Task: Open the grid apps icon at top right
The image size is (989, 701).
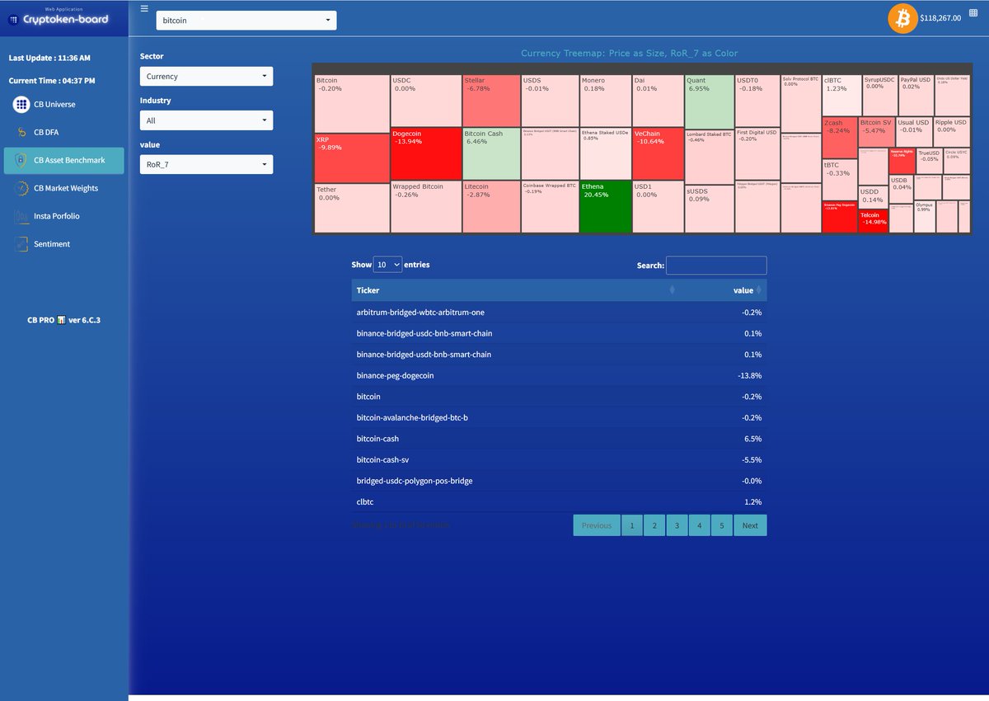Action: pyautogui.click(x=973, y=14)
